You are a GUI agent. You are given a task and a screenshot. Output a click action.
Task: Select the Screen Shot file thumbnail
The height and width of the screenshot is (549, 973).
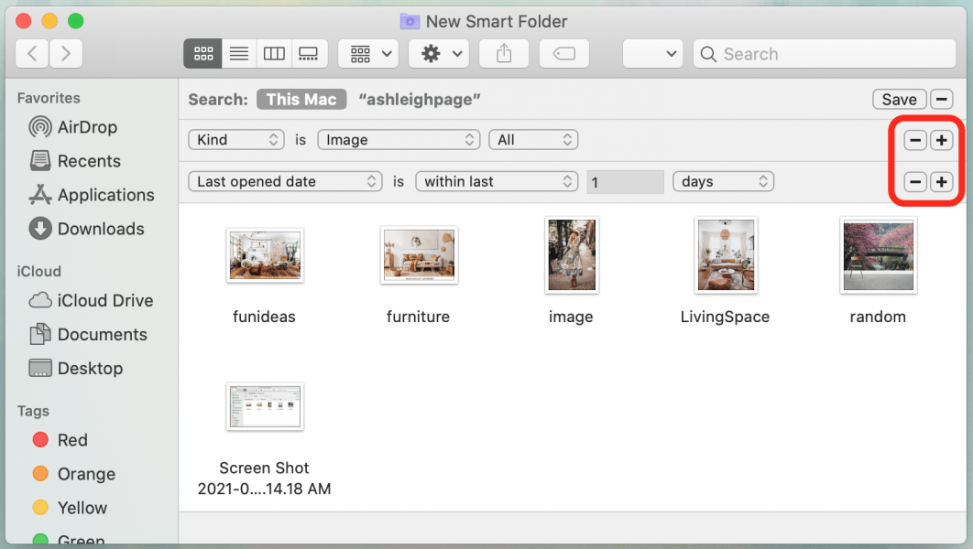click(265, 406)
